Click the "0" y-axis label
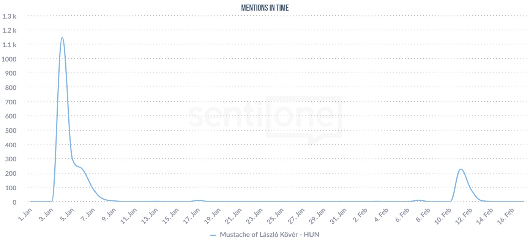The width and height of the screenshot is (530, 243). 14,202
